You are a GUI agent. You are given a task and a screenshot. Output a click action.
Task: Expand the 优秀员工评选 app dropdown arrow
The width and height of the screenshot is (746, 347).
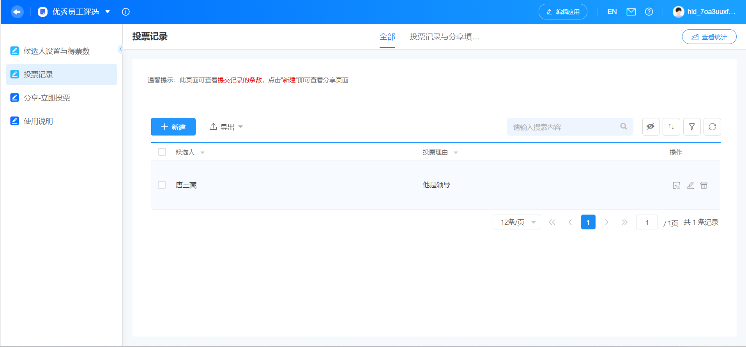[x=108, y=12]
